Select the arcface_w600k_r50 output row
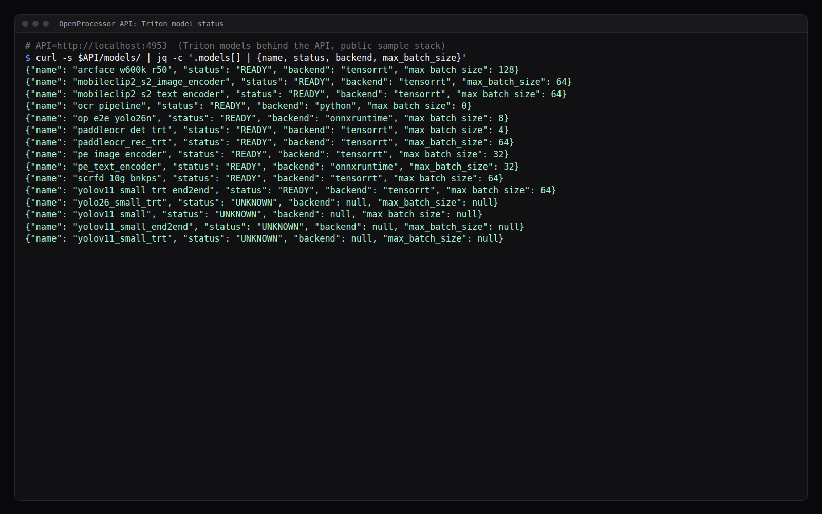 [272, 70]
